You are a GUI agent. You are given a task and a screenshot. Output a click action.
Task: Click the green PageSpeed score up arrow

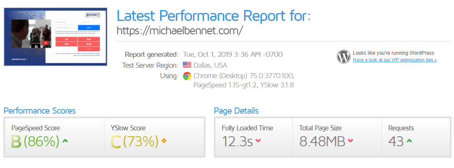(x=66, y=141)
